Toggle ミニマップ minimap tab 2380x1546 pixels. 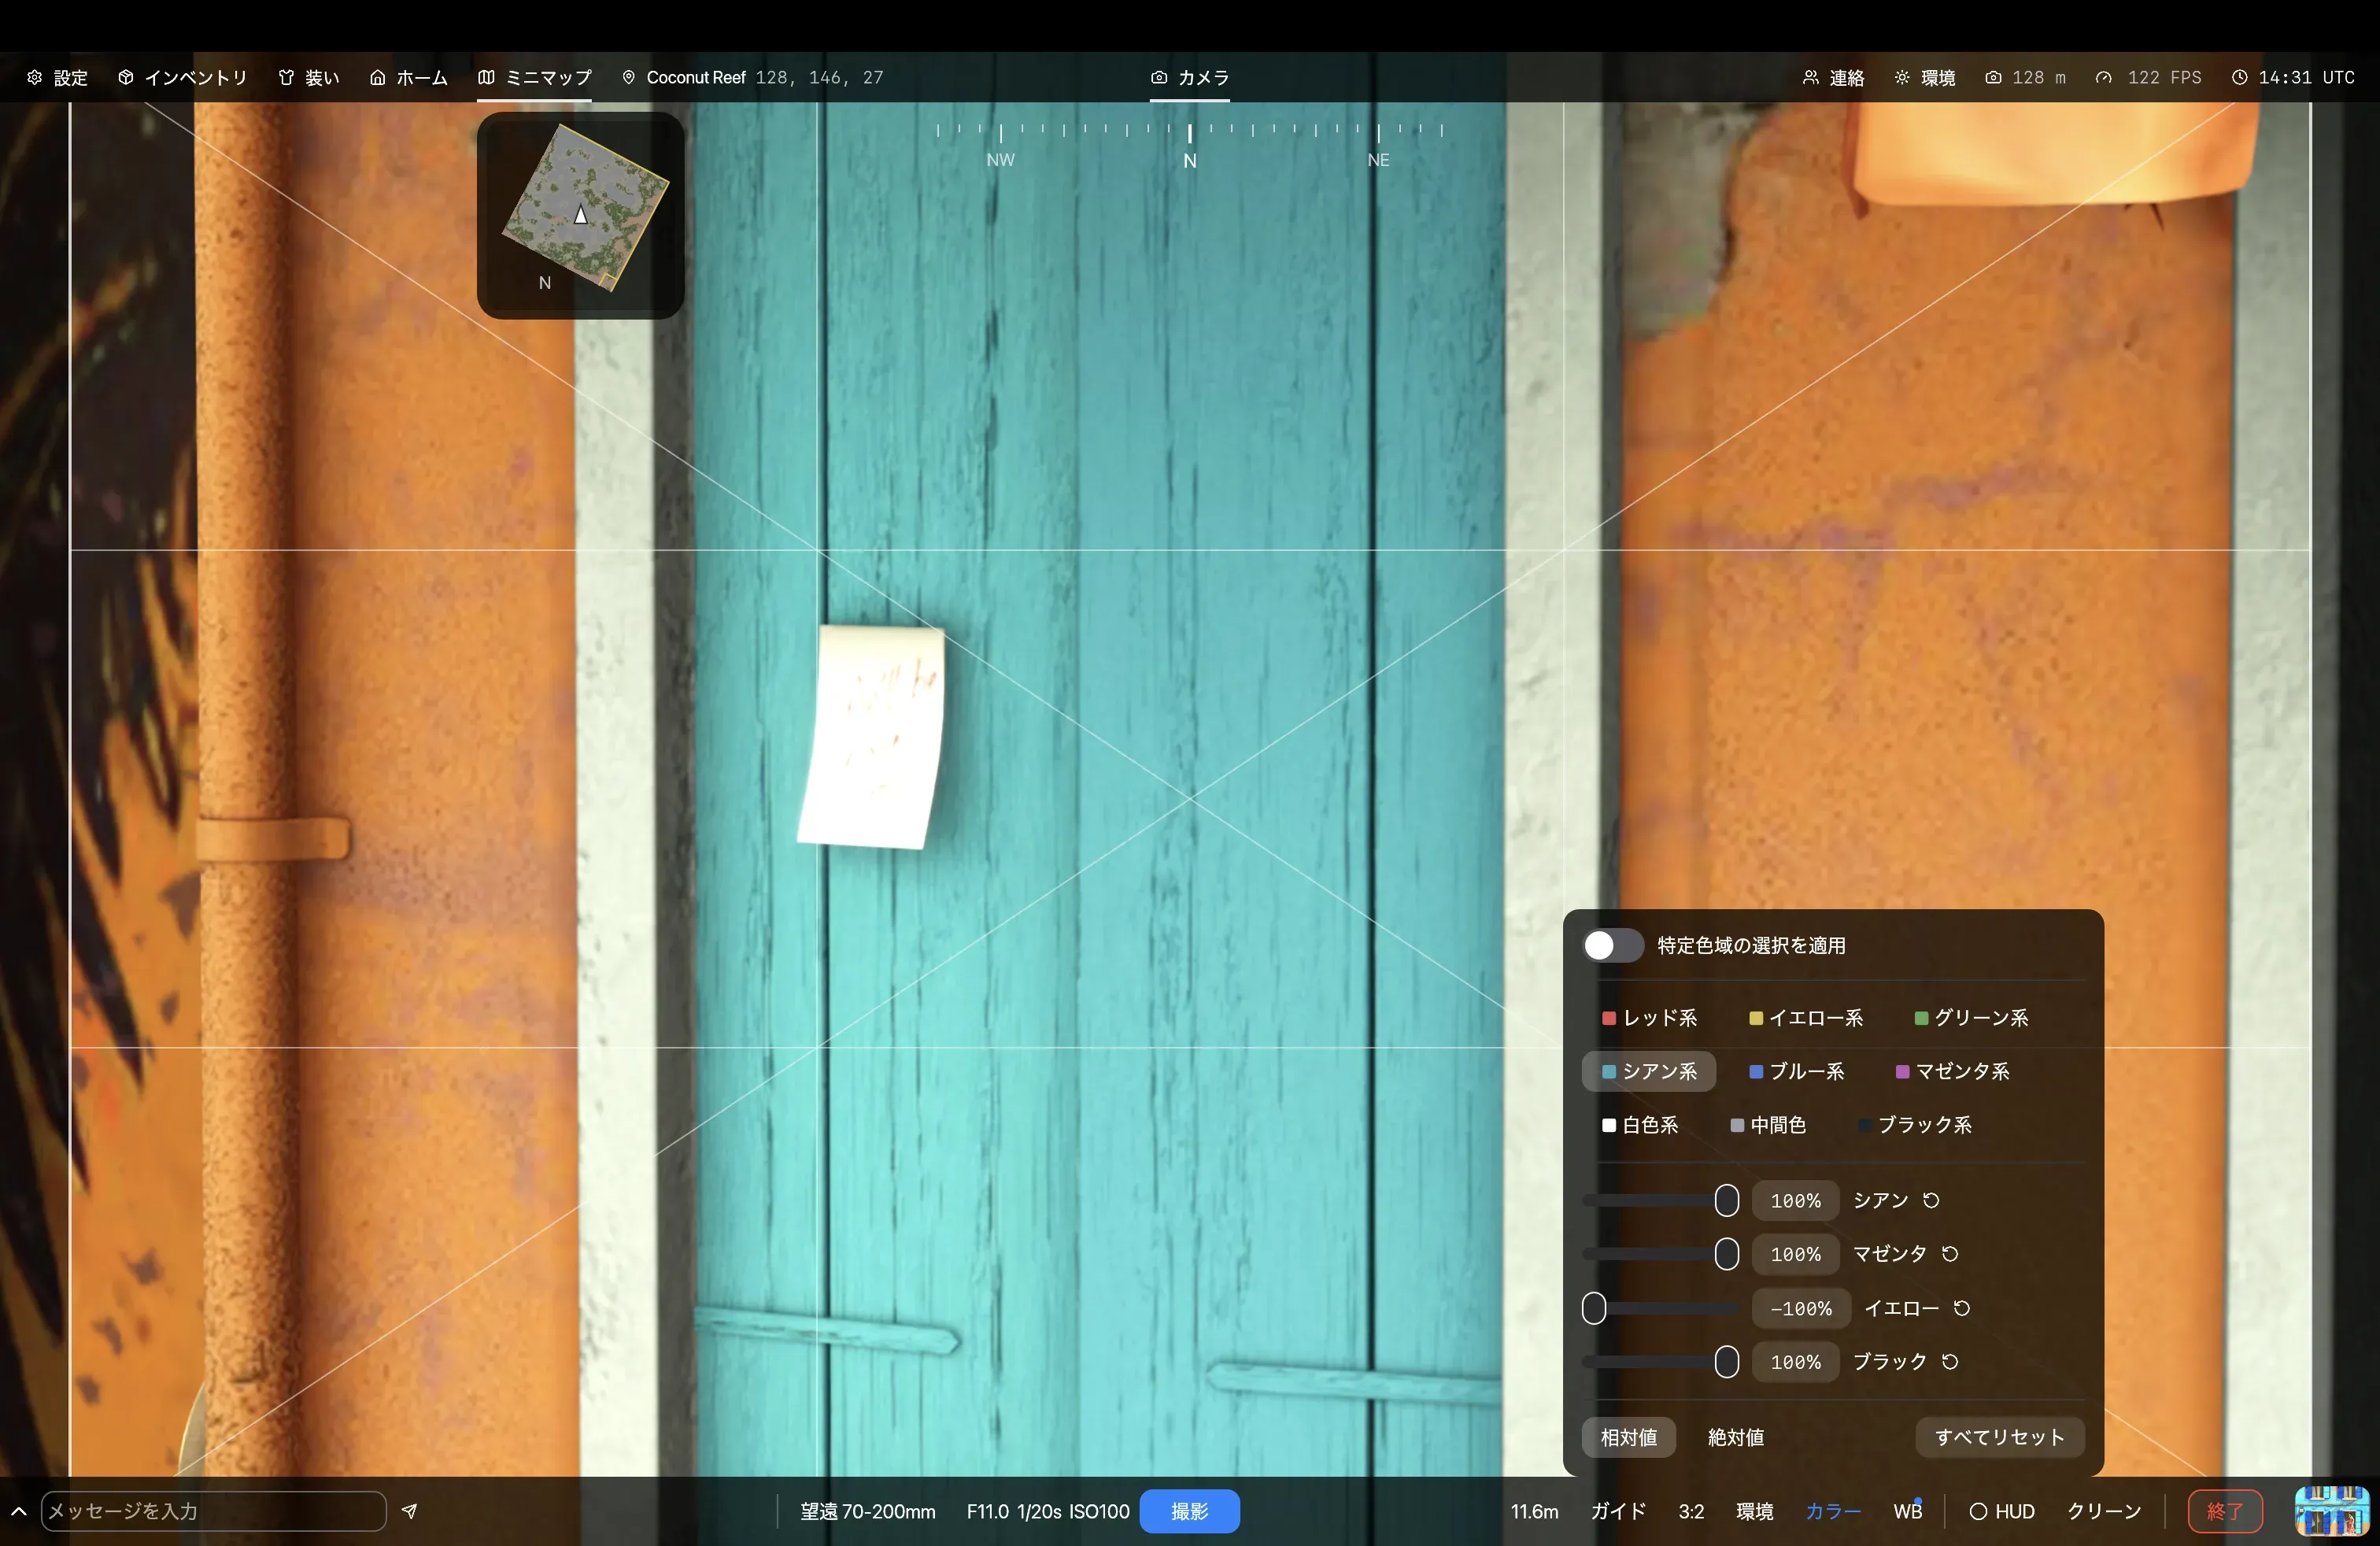point(534,77)
